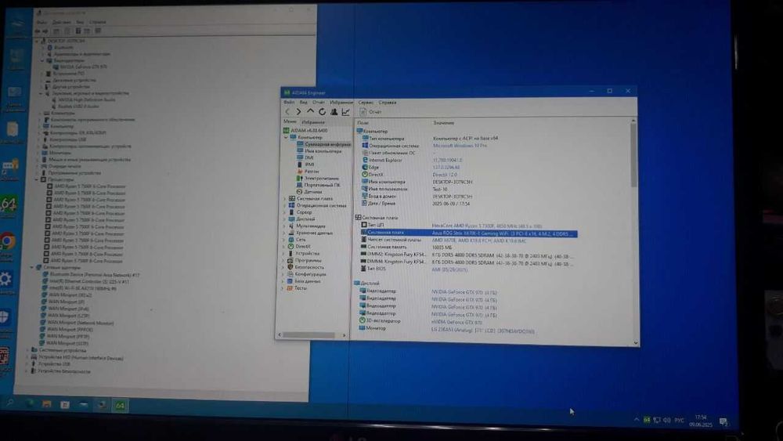Click the AMD X670E chipset value link
The image size is (783, 441).
479,240
